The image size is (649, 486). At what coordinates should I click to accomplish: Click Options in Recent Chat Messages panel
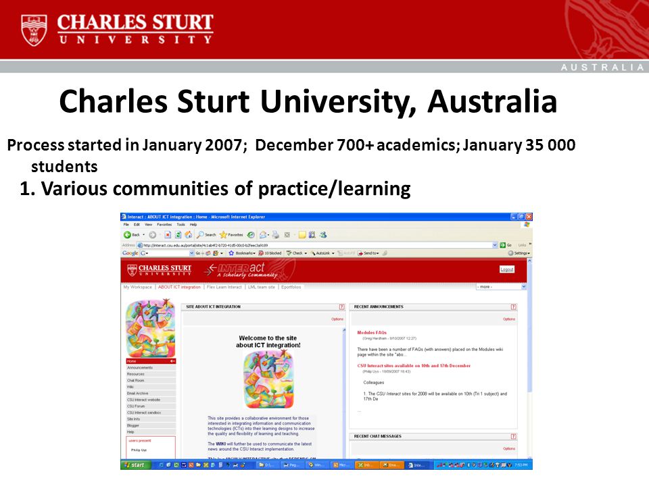508,448
